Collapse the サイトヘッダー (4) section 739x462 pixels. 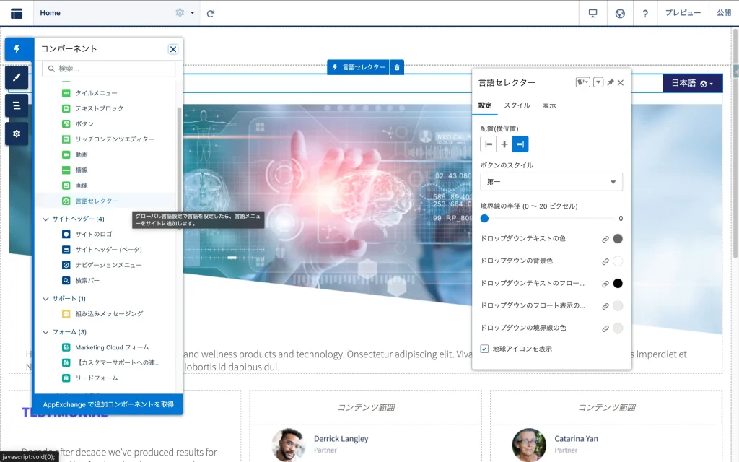46,219
